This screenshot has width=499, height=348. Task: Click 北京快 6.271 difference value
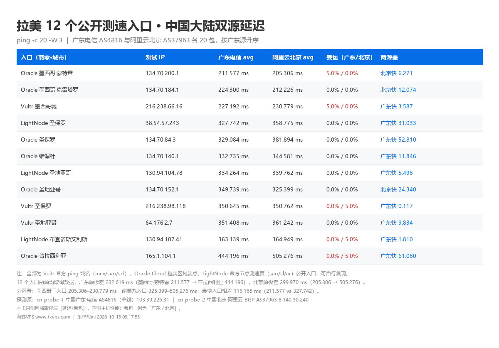pyautogui.click(x=396, y=73)
